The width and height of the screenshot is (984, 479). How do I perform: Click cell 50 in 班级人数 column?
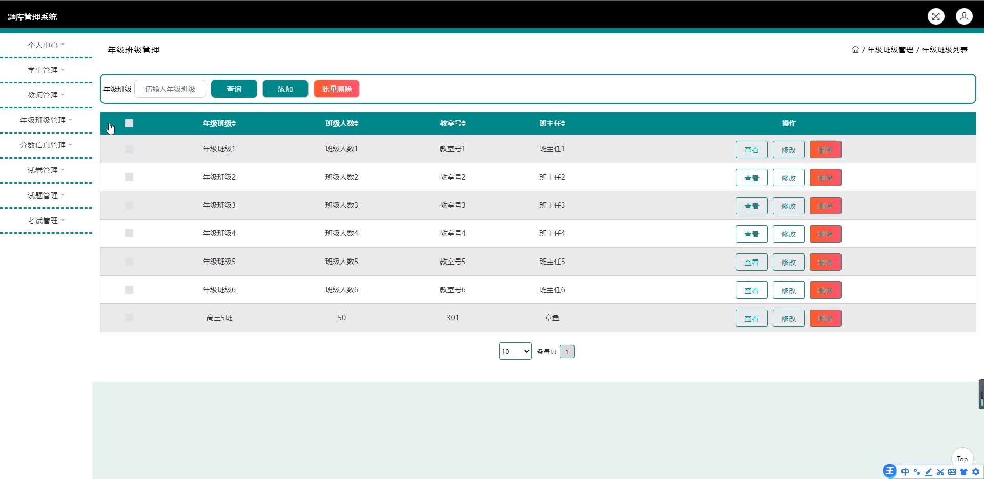pos(342,318)
